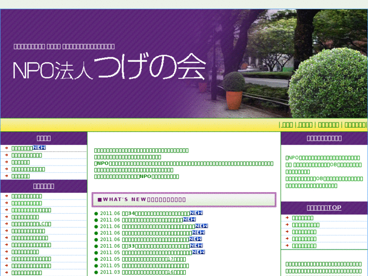
Task: Open the first link under the right sidebar TOP heading
Action: click(x=303, y=218)
